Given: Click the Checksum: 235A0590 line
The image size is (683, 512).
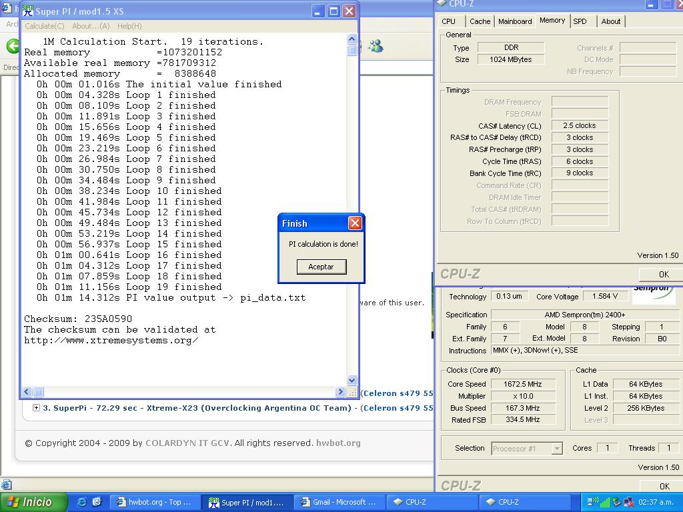Looking at the screenshot, I should tap(78, 319).
